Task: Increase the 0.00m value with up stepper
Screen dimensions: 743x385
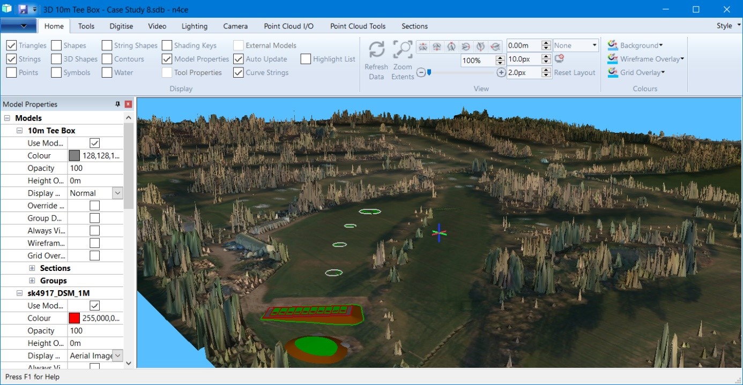Action: pyautogui.click(x=546, y=43)
